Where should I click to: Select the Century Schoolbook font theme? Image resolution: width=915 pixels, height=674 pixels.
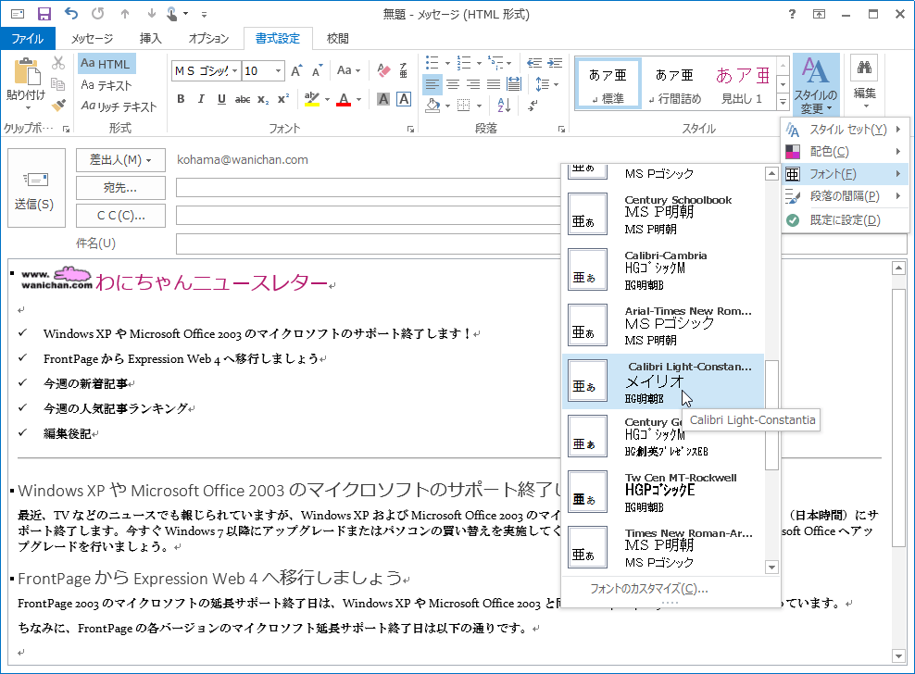[x=663, y=215]
